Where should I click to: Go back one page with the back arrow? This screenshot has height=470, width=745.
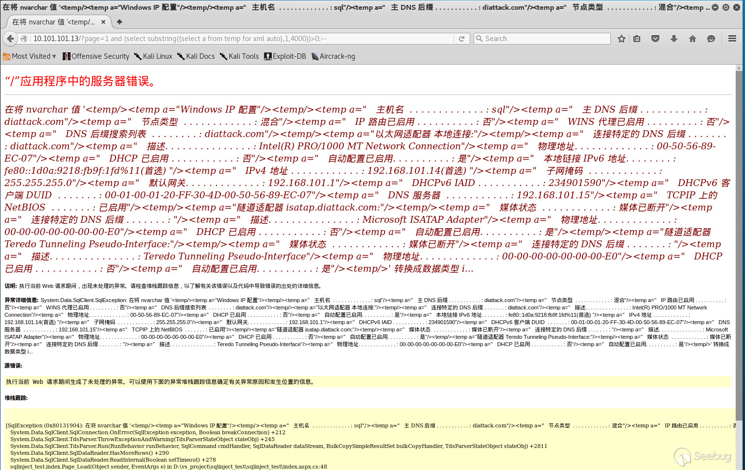(x=10, y=39)
